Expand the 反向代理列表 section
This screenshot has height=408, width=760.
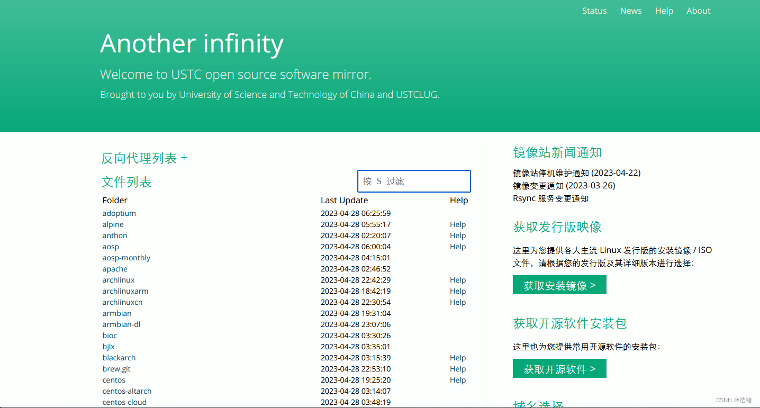[144, 158]
